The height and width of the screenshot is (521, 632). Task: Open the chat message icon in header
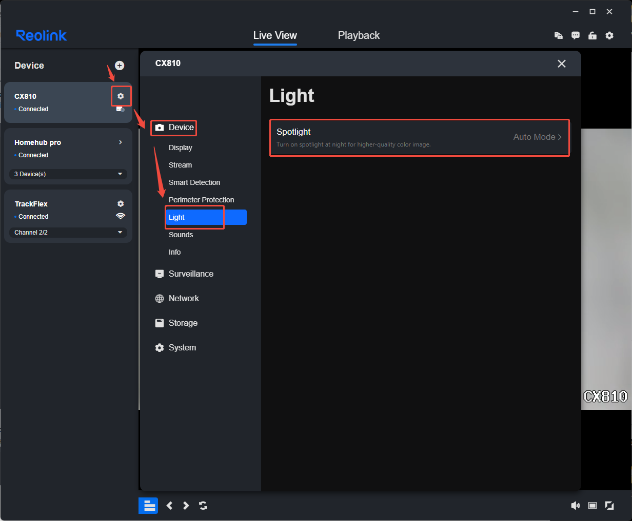(576, 35)
